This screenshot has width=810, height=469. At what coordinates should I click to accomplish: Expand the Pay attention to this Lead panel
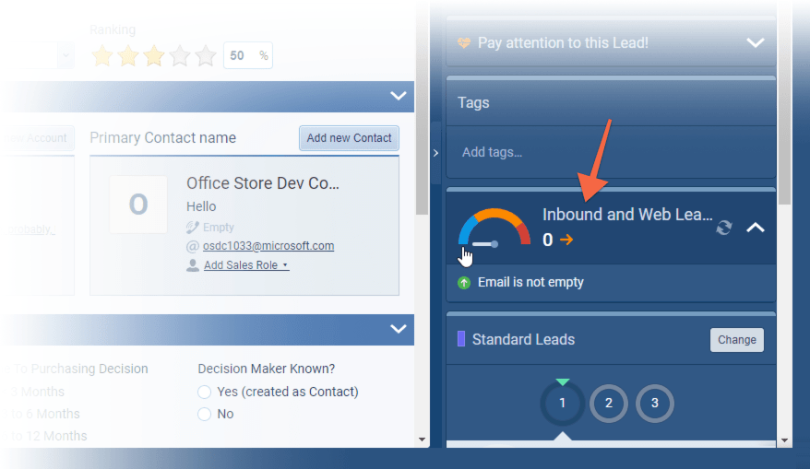click(755, 43)
